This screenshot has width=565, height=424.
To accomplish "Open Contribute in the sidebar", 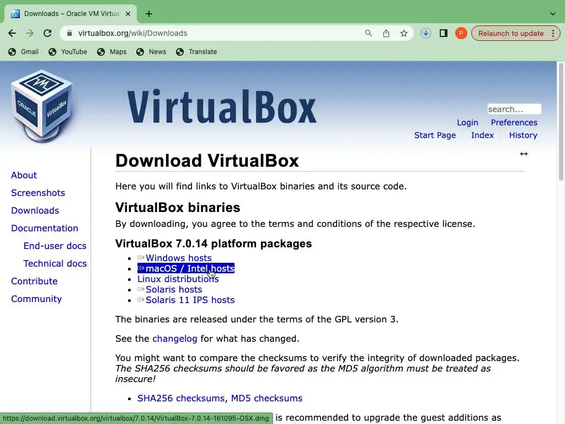I will point(34,281).
